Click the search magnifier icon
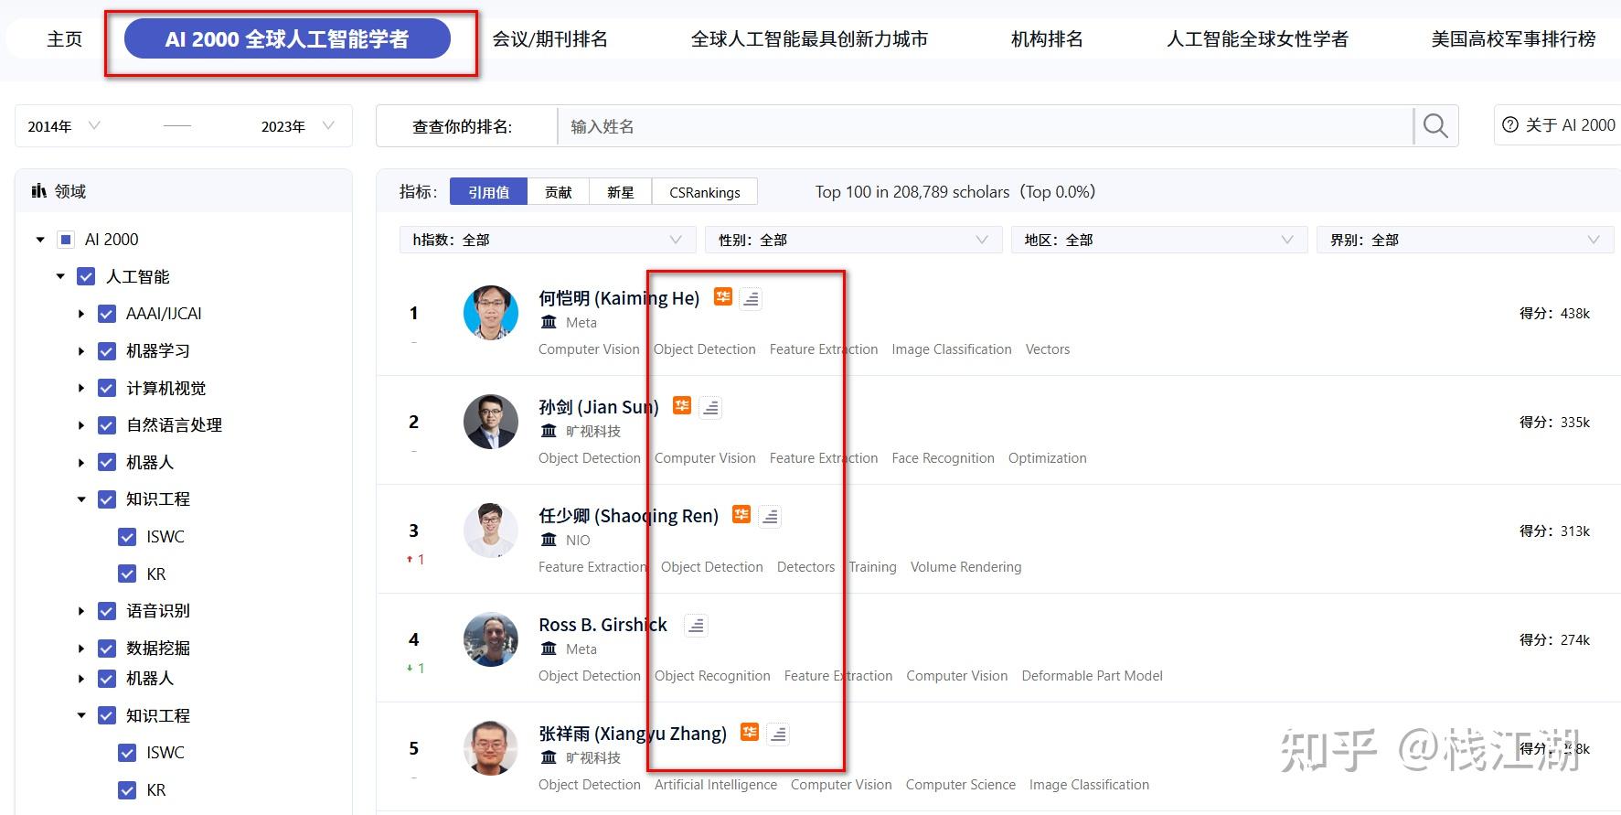 tap(1435, 126)
